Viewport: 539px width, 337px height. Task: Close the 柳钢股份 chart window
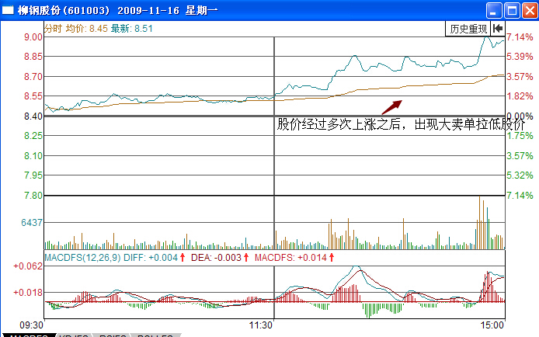coord(528,11)
